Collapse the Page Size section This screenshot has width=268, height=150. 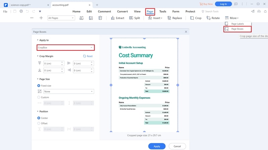pyautogui.click(x=38, y=79)
